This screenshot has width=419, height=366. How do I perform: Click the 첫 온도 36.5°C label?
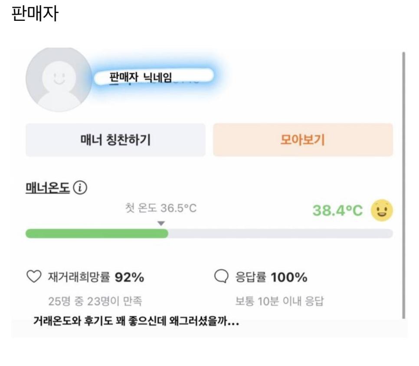[x=160, y=208]
